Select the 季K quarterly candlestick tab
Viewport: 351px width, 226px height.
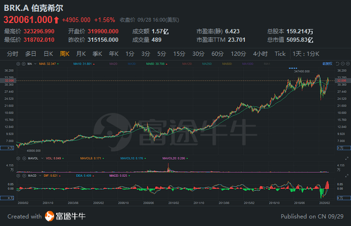pos(97,54)
